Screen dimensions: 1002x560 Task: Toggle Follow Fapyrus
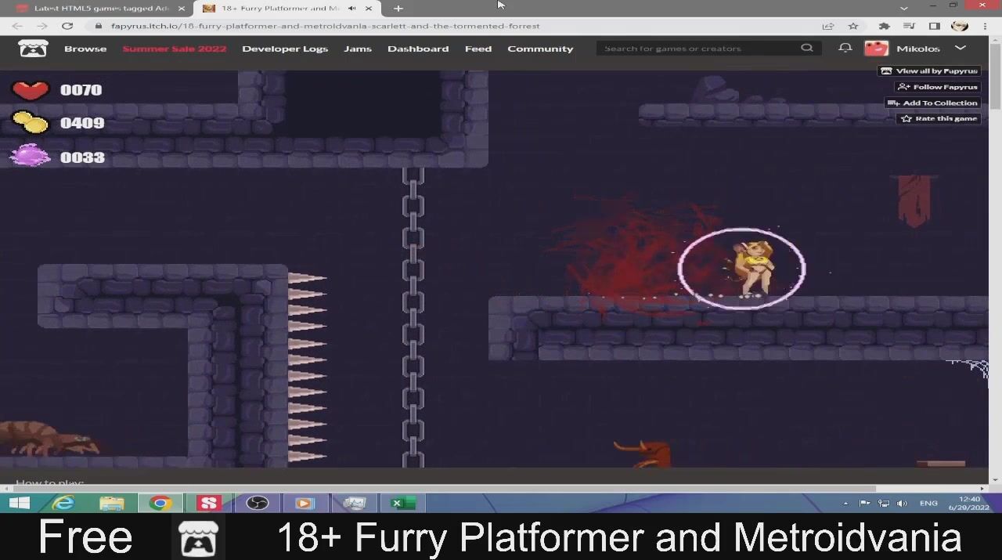tap(938, 87)
